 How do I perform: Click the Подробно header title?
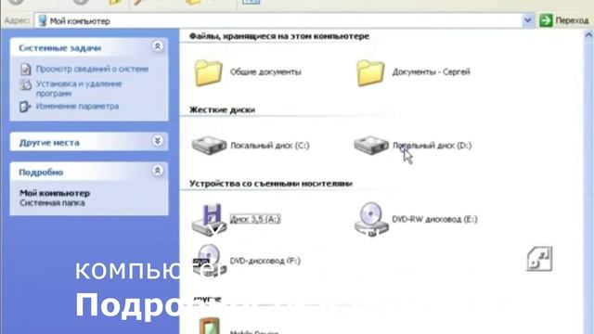pos(41,173)
